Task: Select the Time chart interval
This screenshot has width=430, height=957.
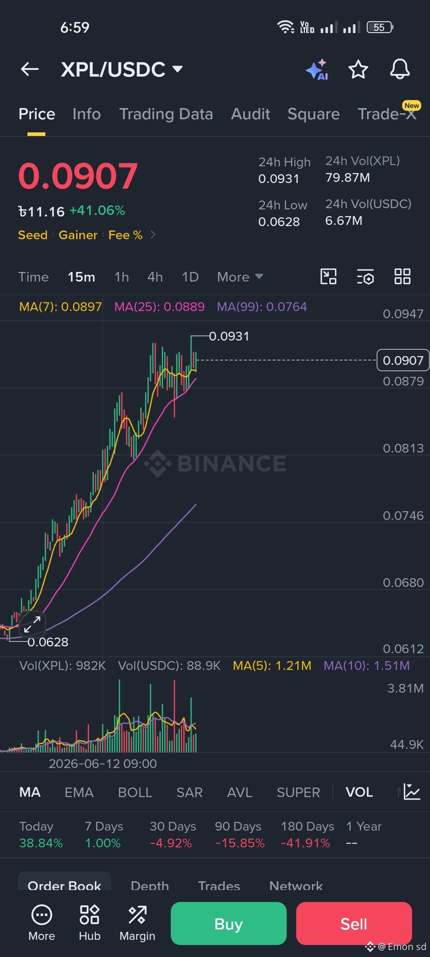Action: pos(33,277)
